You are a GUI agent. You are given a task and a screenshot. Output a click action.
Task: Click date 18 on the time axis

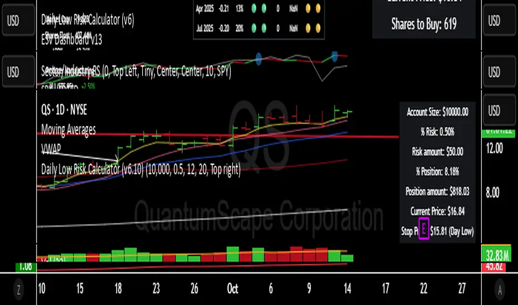tap(118, 289)
